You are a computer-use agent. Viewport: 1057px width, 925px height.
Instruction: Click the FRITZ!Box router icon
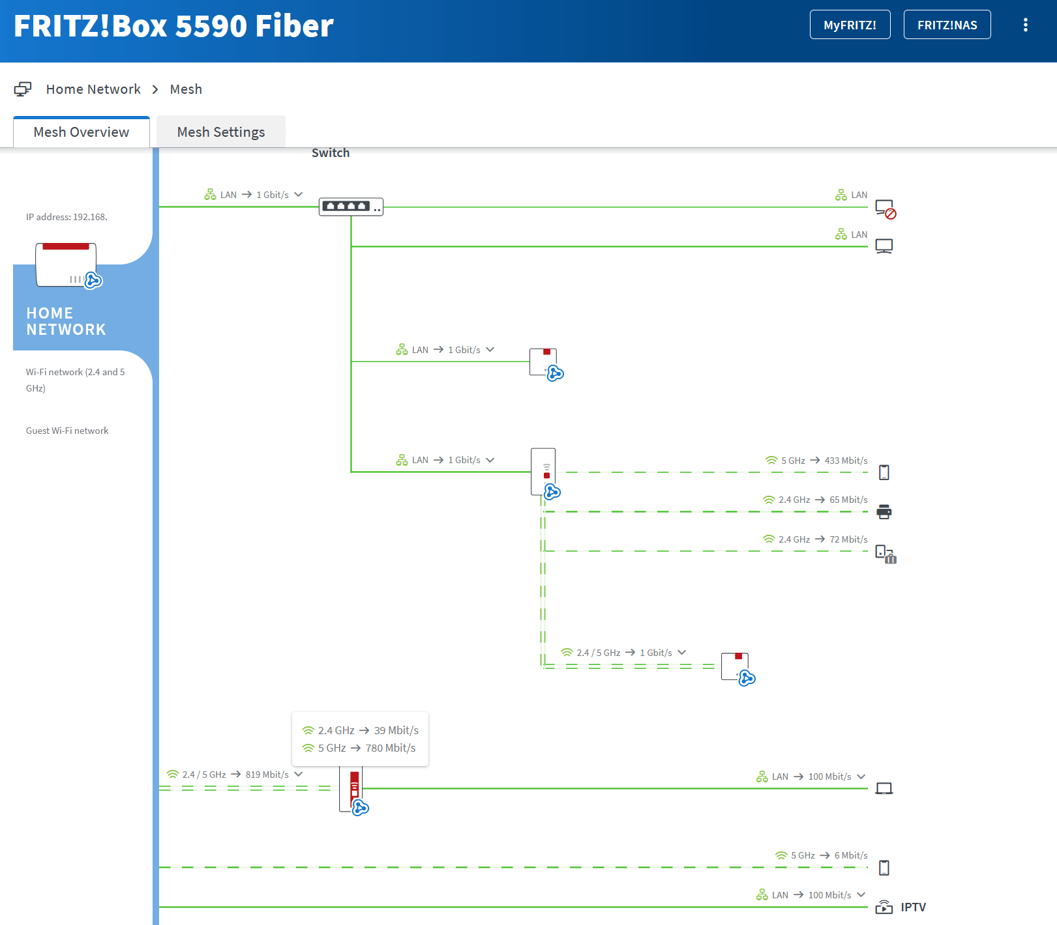68,265
